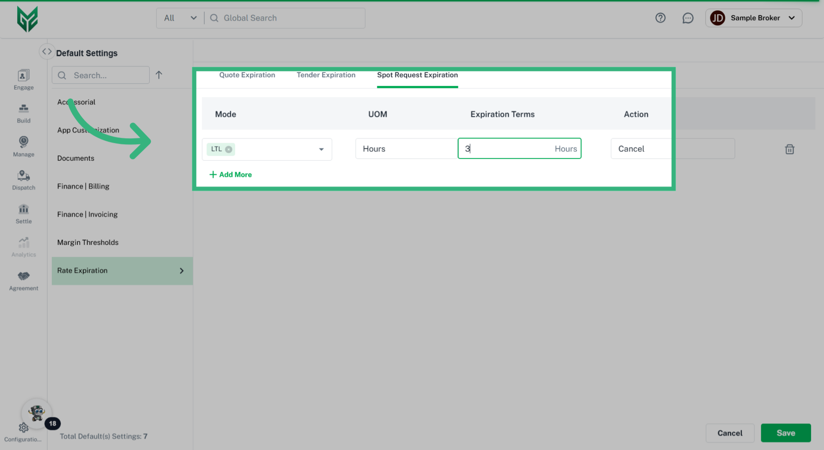
Task: Click the Save button
Action: click(785, 433)
